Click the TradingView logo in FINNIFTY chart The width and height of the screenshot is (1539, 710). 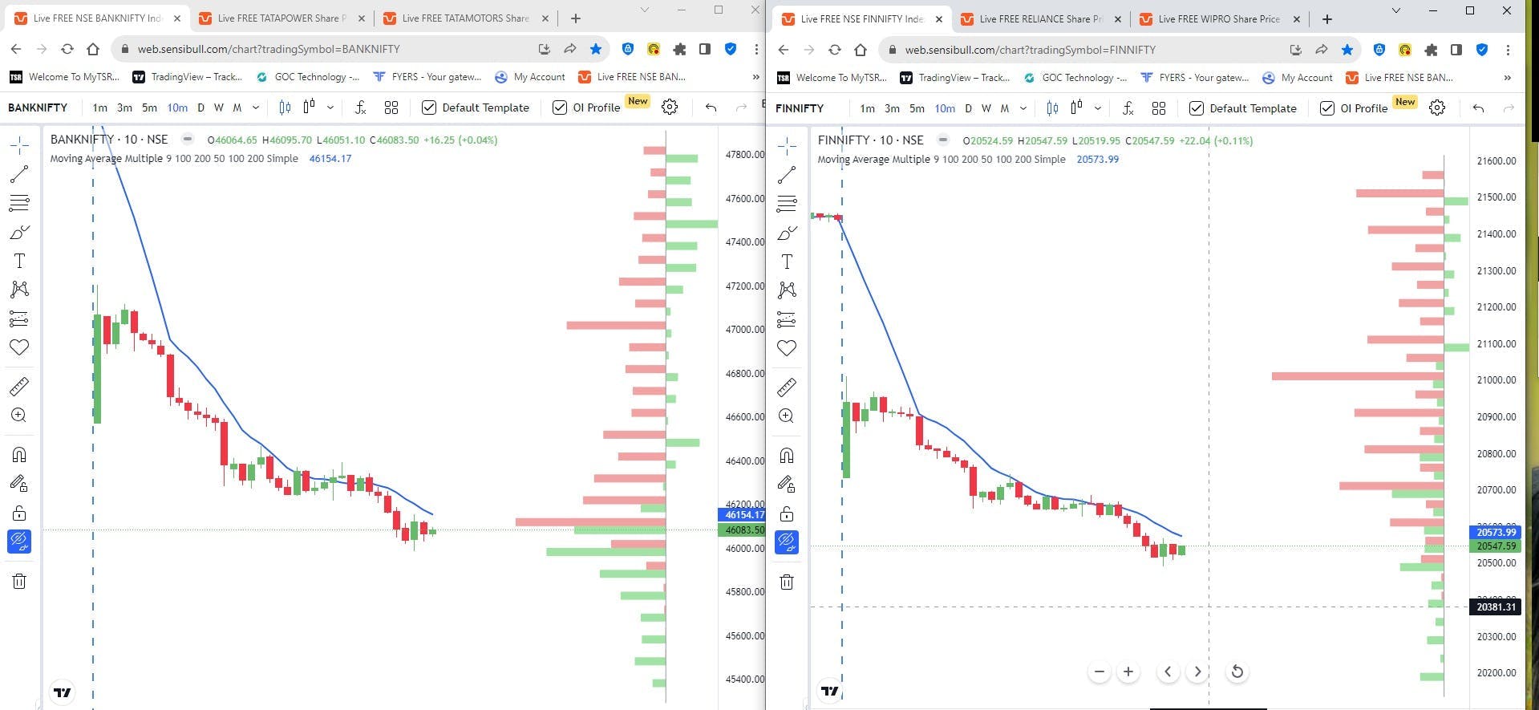pyautogui.click(x=829, y=691)
